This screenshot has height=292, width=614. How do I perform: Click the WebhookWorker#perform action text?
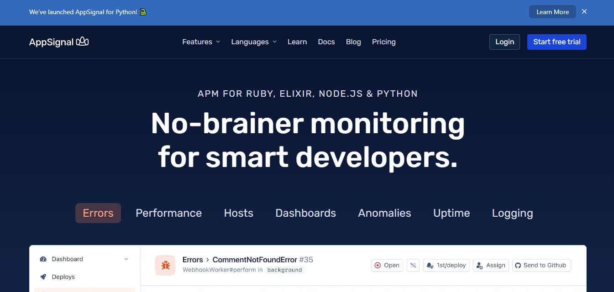219,270
